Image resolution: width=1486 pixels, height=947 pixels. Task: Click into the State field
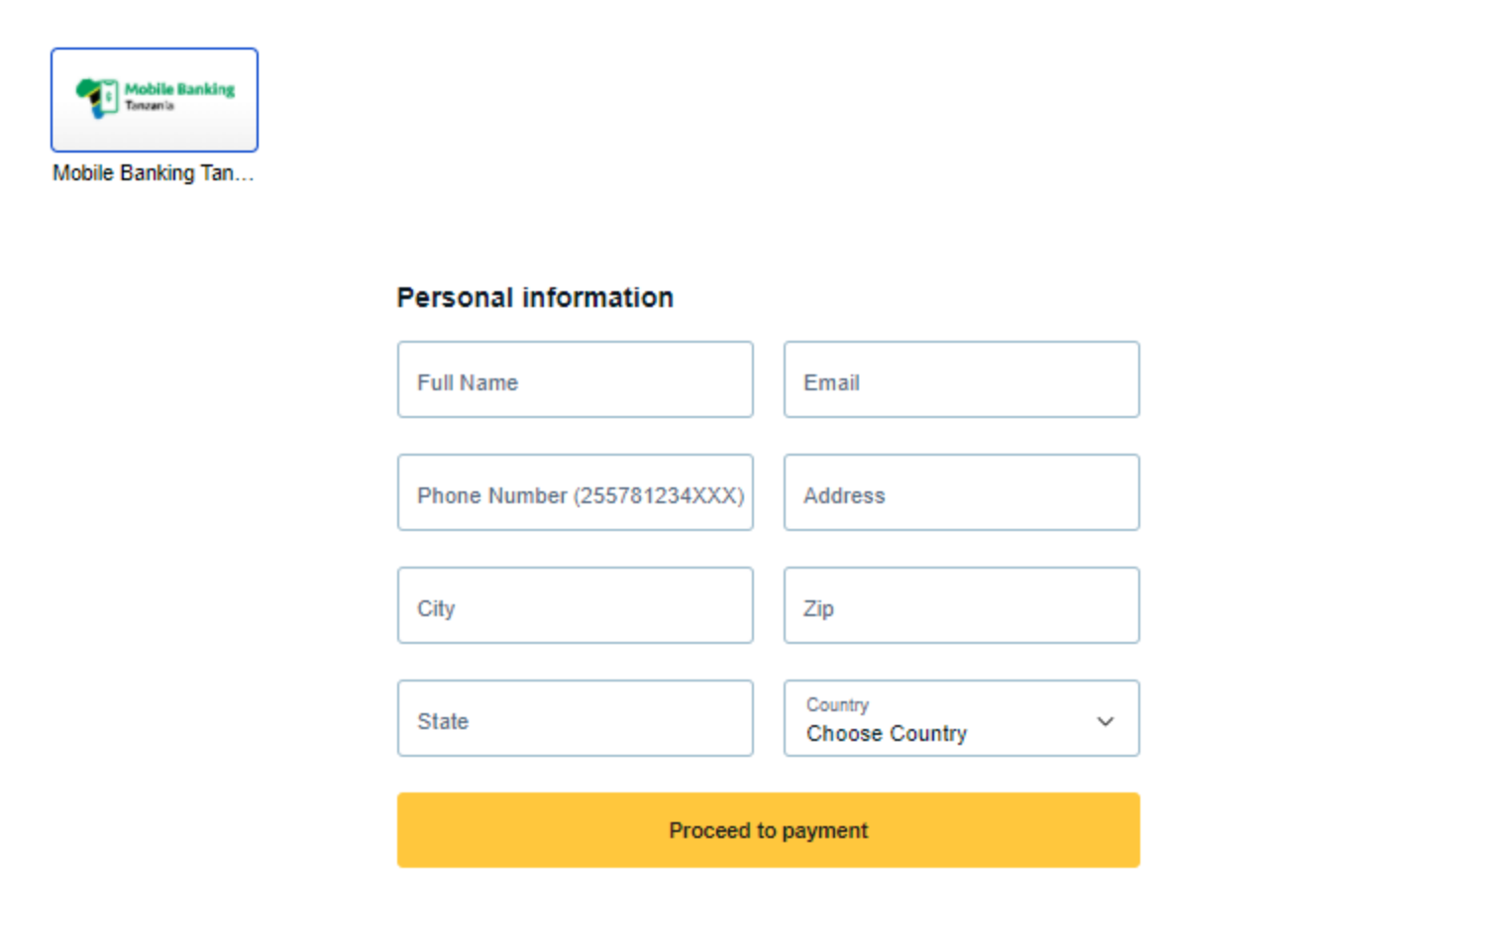click(x=576, y=718)
